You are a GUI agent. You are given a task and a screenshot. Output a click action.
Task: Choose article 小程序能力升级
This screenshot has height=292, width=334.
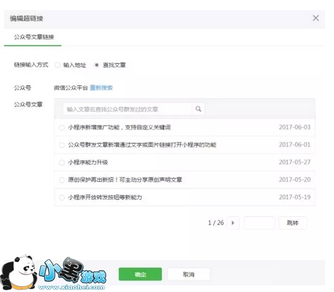pos(62,163)
